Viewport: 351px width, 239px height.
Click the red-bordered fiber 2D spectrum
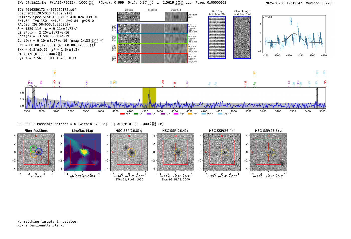[x=129, y=58]
